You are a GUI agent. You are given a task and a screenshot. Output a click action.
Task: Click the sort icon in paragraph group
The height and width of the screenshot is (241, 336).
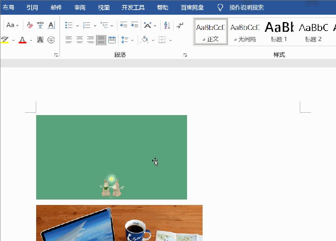[167, 26]
